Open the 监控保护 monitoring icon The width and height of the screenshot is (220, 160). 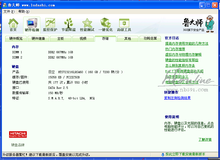pyautogui.click(x=50, y=25)
